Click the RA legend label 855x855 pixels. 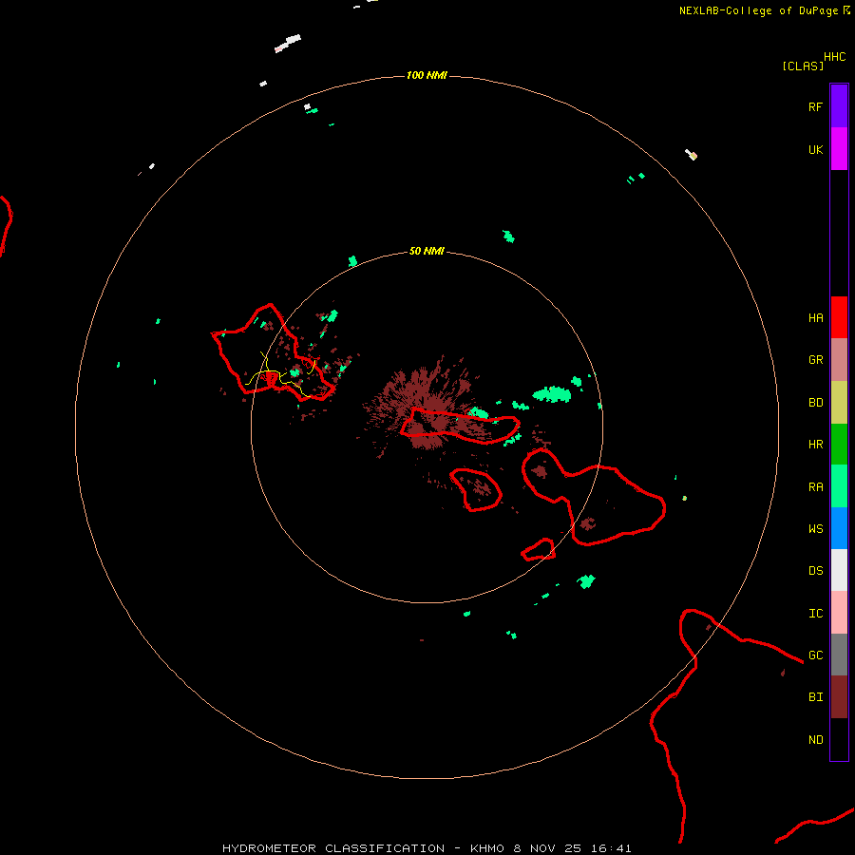click(x=815, y=487)
